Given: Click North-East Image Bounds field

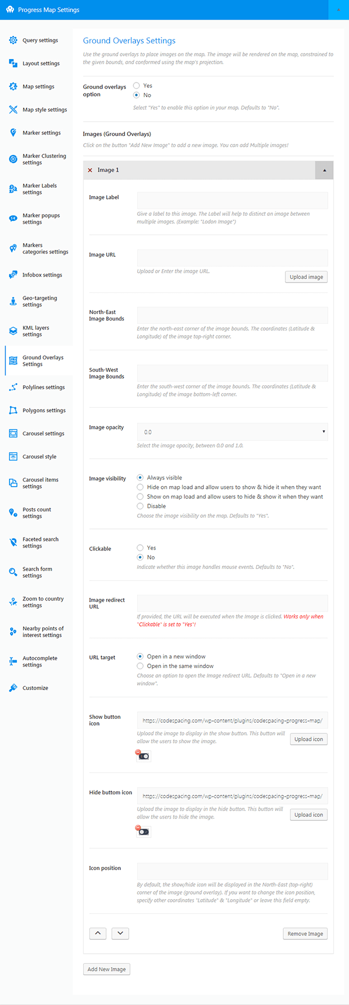Looking at the screenshot, I should coord(232,315).
